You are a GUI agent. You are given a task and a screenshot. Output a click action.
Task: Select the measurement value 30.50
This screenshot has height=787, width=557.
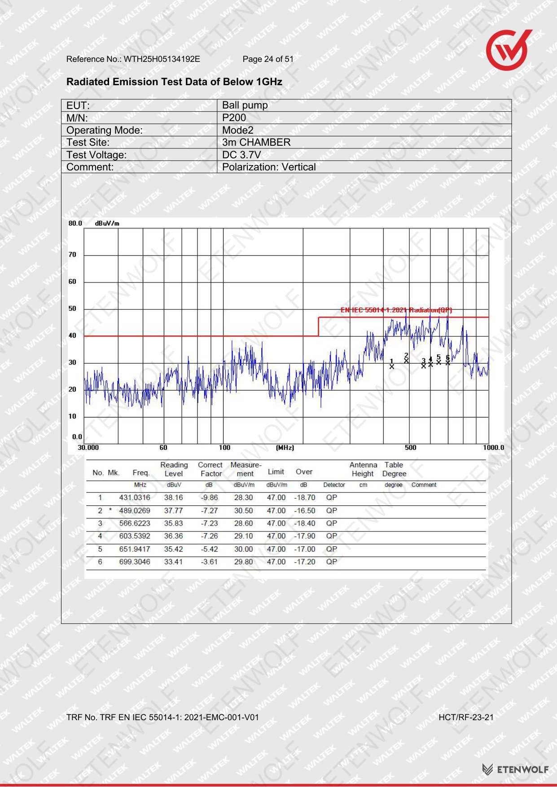pos(243,510)
